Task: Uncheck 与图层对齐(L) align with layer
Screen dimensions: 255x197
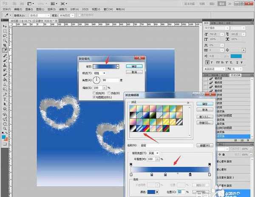Action: coord(94,97)
